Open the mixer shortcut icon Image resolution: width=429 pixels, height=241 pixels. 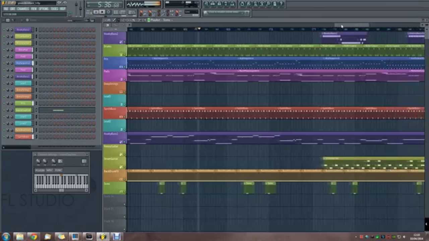coord(232,4)
